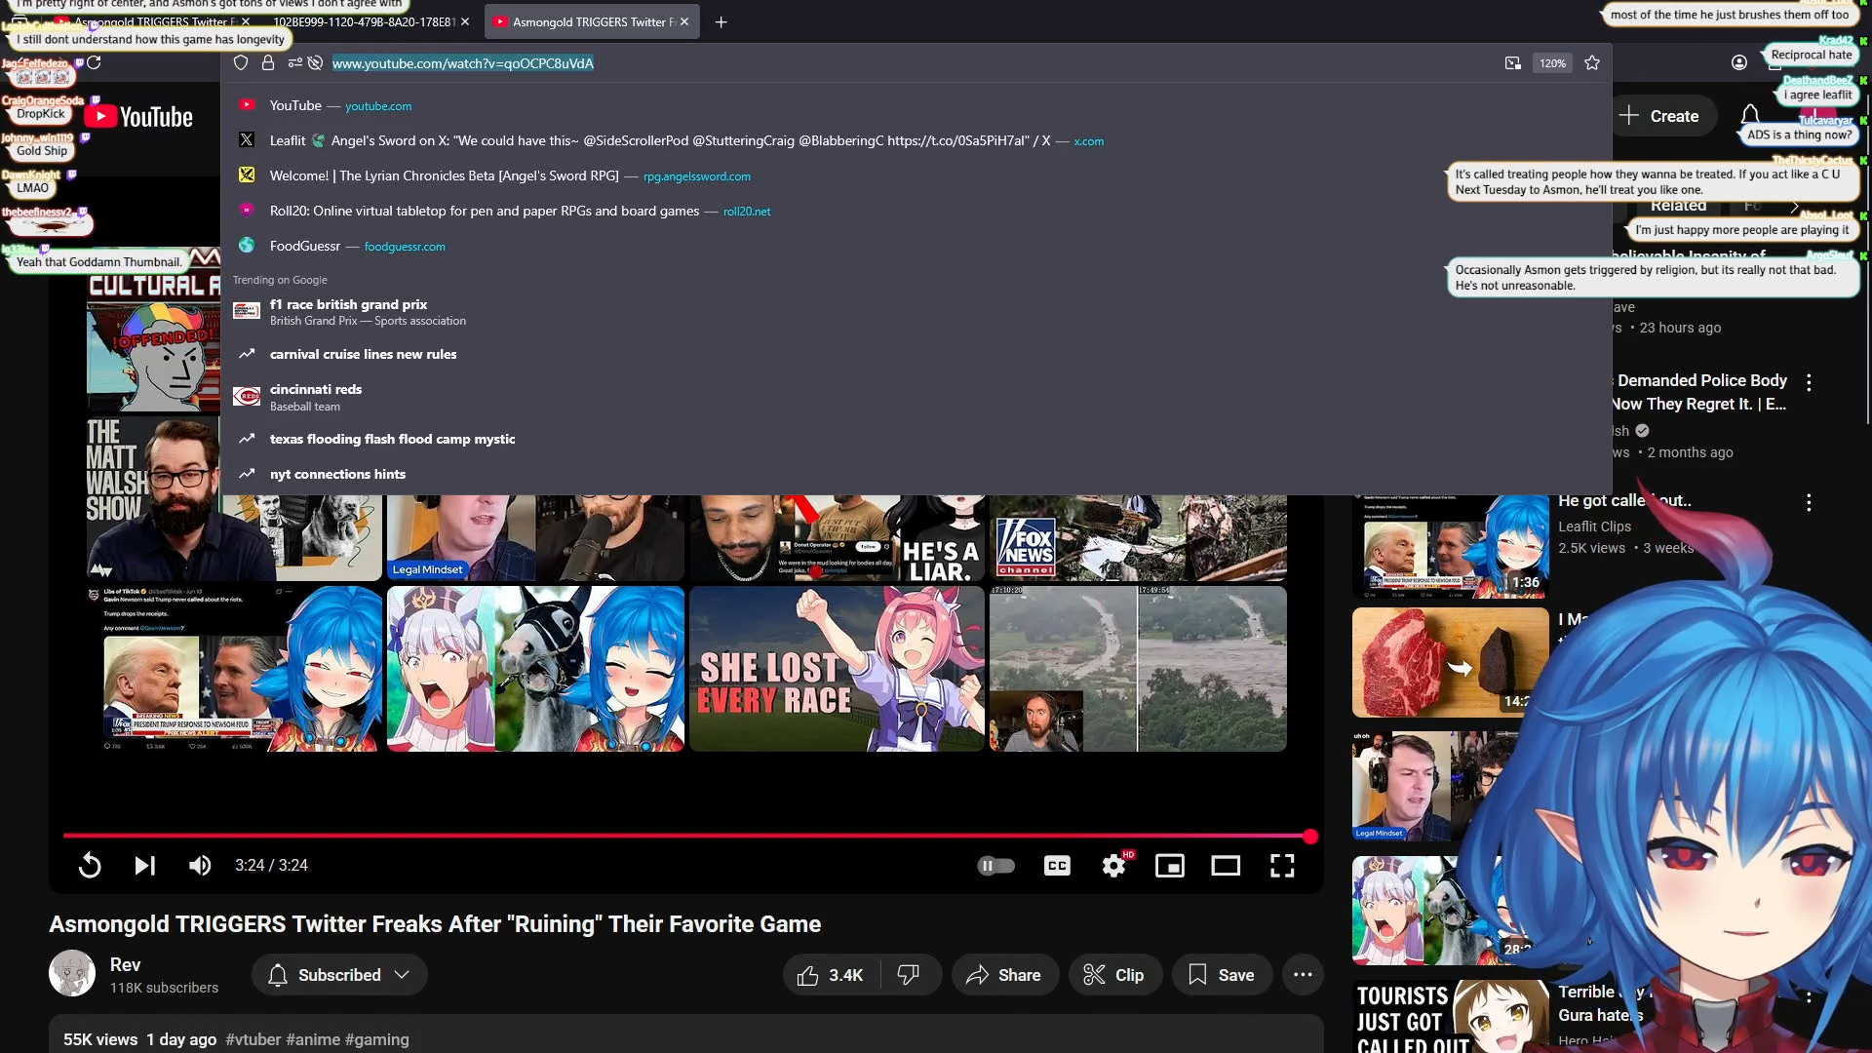Enter fullscreen mode icon
This screenshot has height=1053, width=1872.
pyautogui.click(x=1282, y=866)
